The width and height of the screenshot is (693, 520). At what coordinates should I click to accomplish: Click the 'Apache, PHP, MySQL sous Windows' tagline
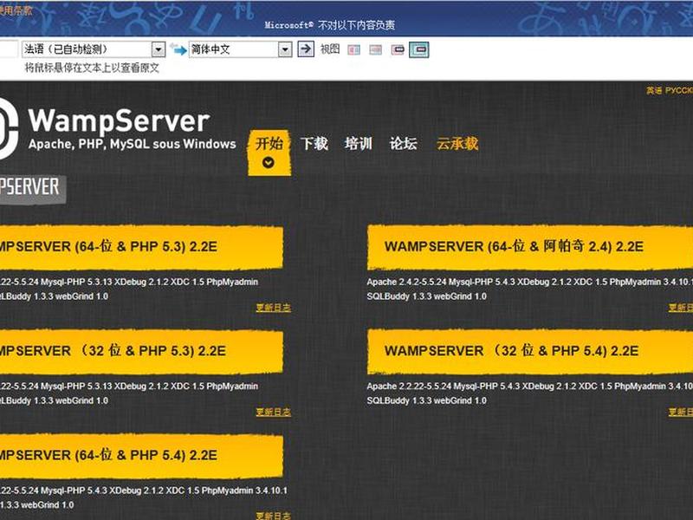[133, 144]
